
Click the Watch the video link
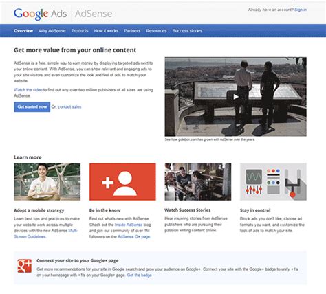pos(28,90)
